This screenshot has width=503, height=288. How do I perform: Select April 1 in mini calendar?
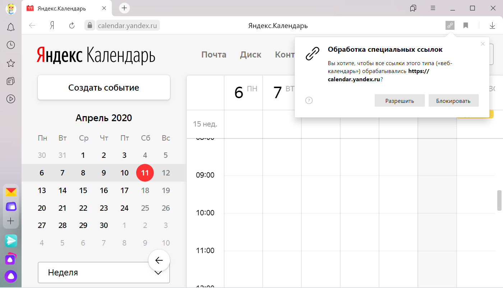pos(83,155)
